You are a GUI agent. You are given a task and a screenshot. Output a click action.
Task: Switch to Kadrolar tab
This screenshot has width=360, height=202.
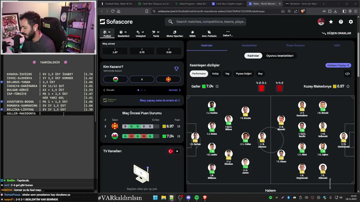point(207,45)
